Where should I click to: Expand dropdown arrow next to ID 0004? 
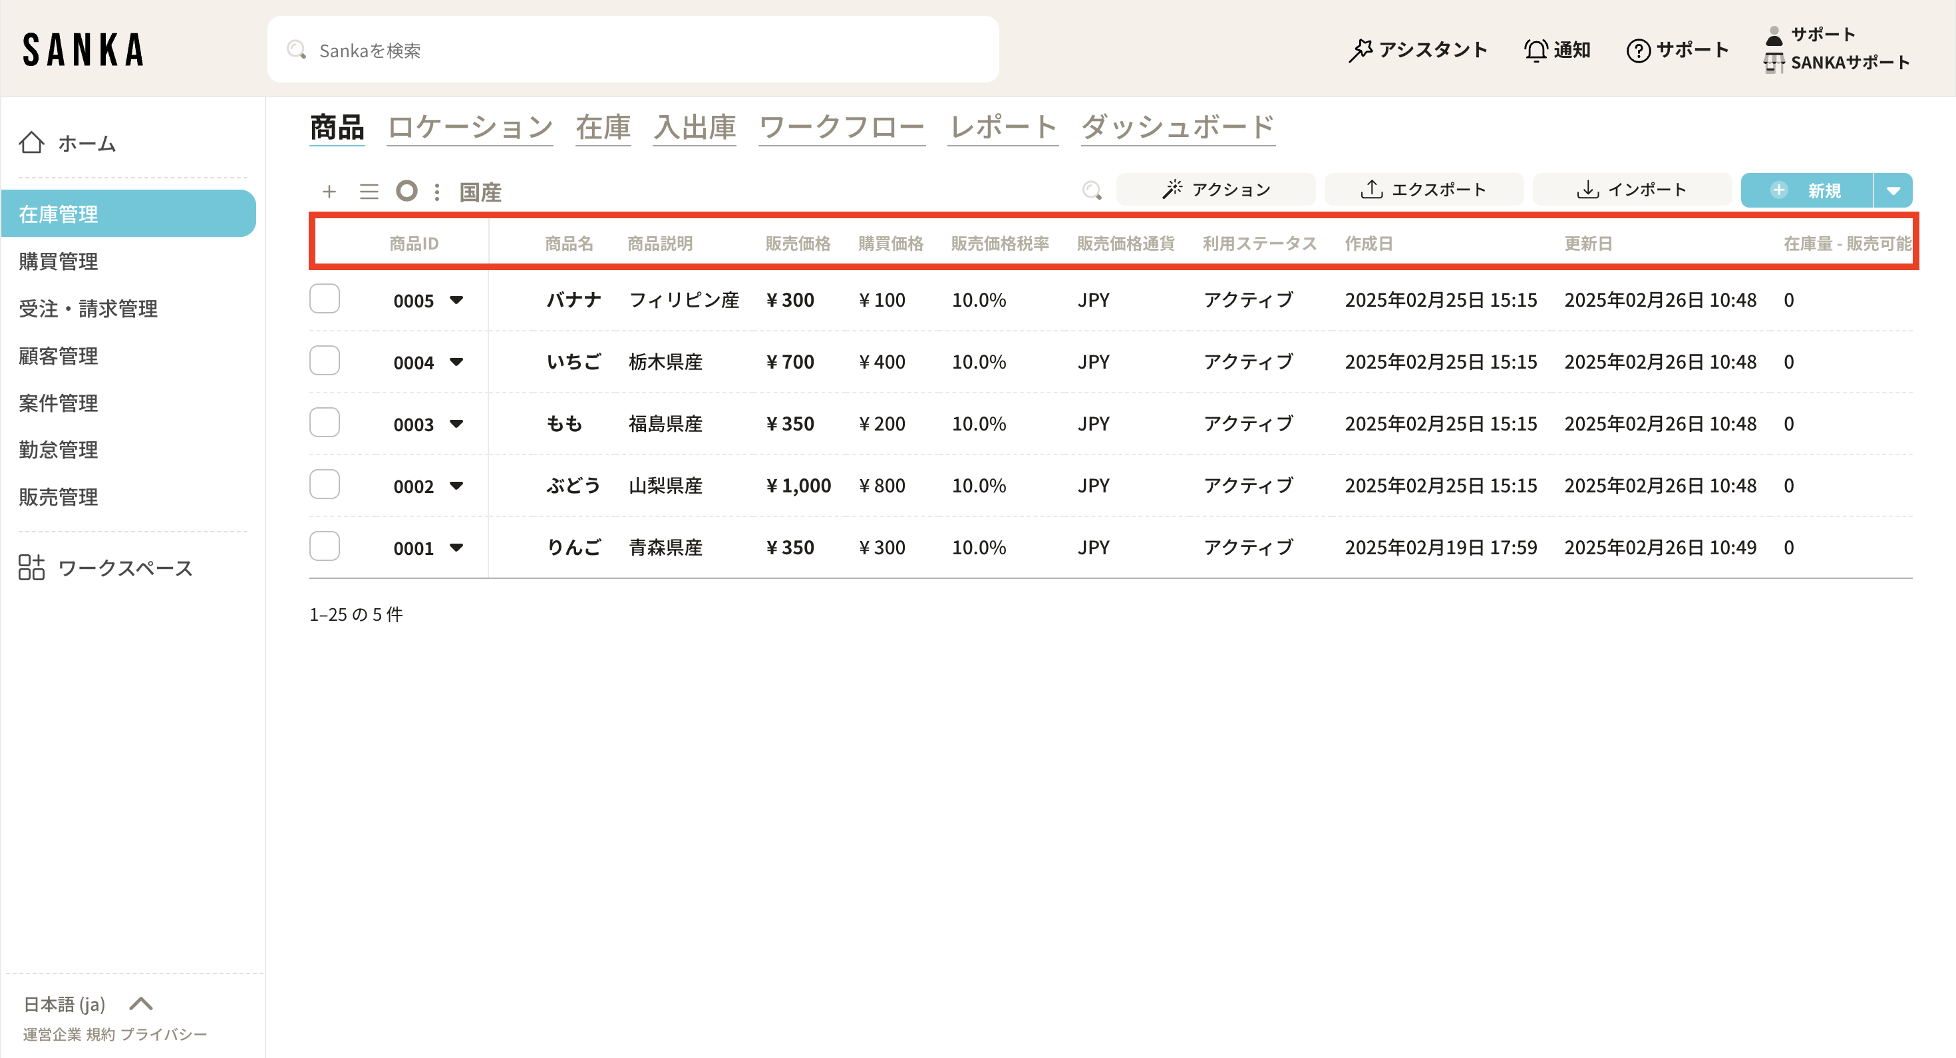pyautogui.click(x=456, y=362)
